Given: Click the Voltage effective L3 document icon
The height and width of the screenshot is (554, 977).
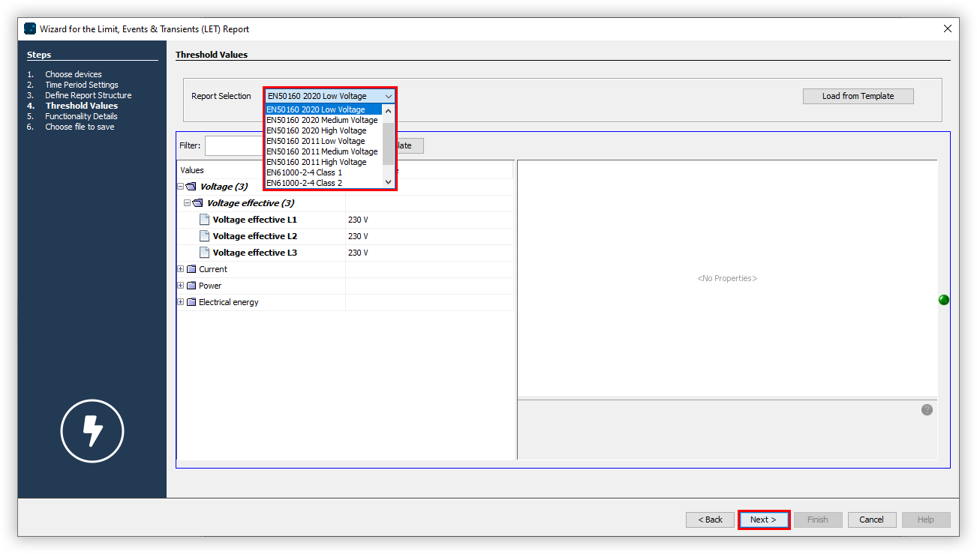Looking at the screenshot, I should [204, 253].
